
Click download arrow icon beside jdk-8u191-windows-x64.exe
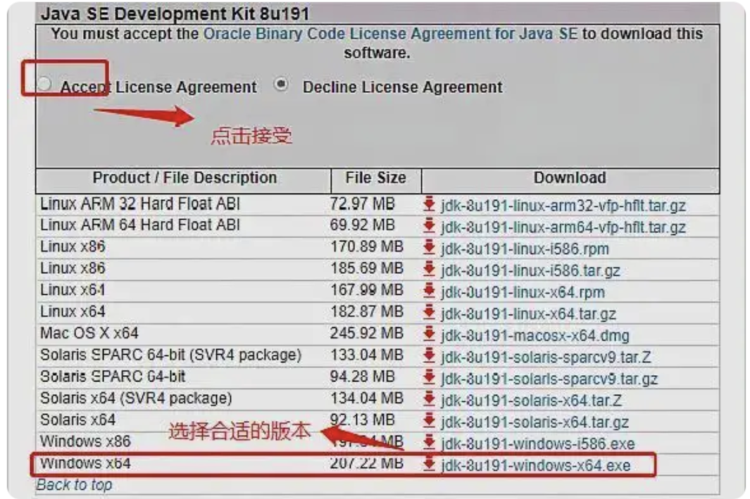pos(429,464)
